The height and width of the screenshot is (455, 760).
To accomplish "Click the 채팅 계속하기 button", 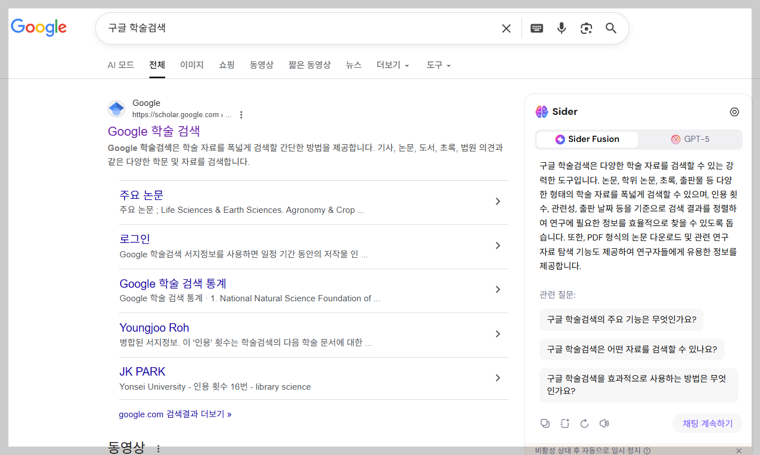I will pyautogui.click(x=708, y=423).
